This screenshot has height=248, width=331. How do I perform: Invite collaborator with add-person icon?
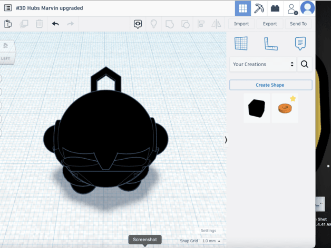293,9
